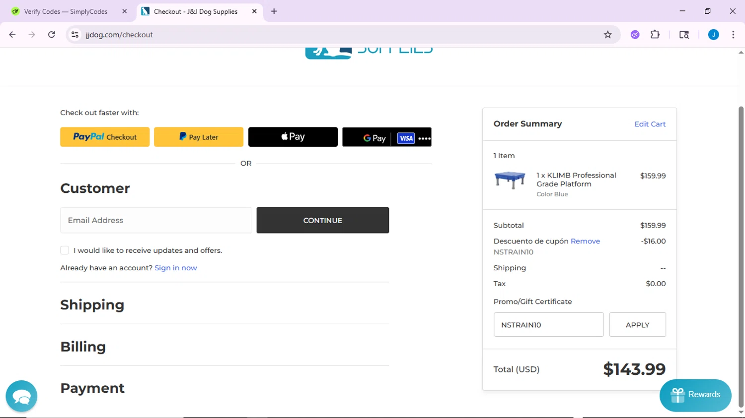Click the Promo/Gift Certificate label
Image resolution: width=745 pixels, height=418 pixels.
point(532,301)
